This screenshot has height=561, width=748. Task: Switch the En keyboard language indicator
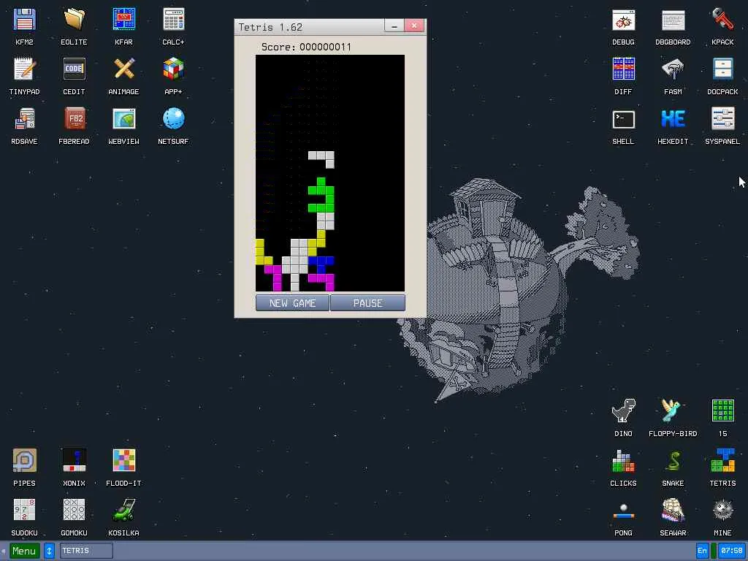702,551
